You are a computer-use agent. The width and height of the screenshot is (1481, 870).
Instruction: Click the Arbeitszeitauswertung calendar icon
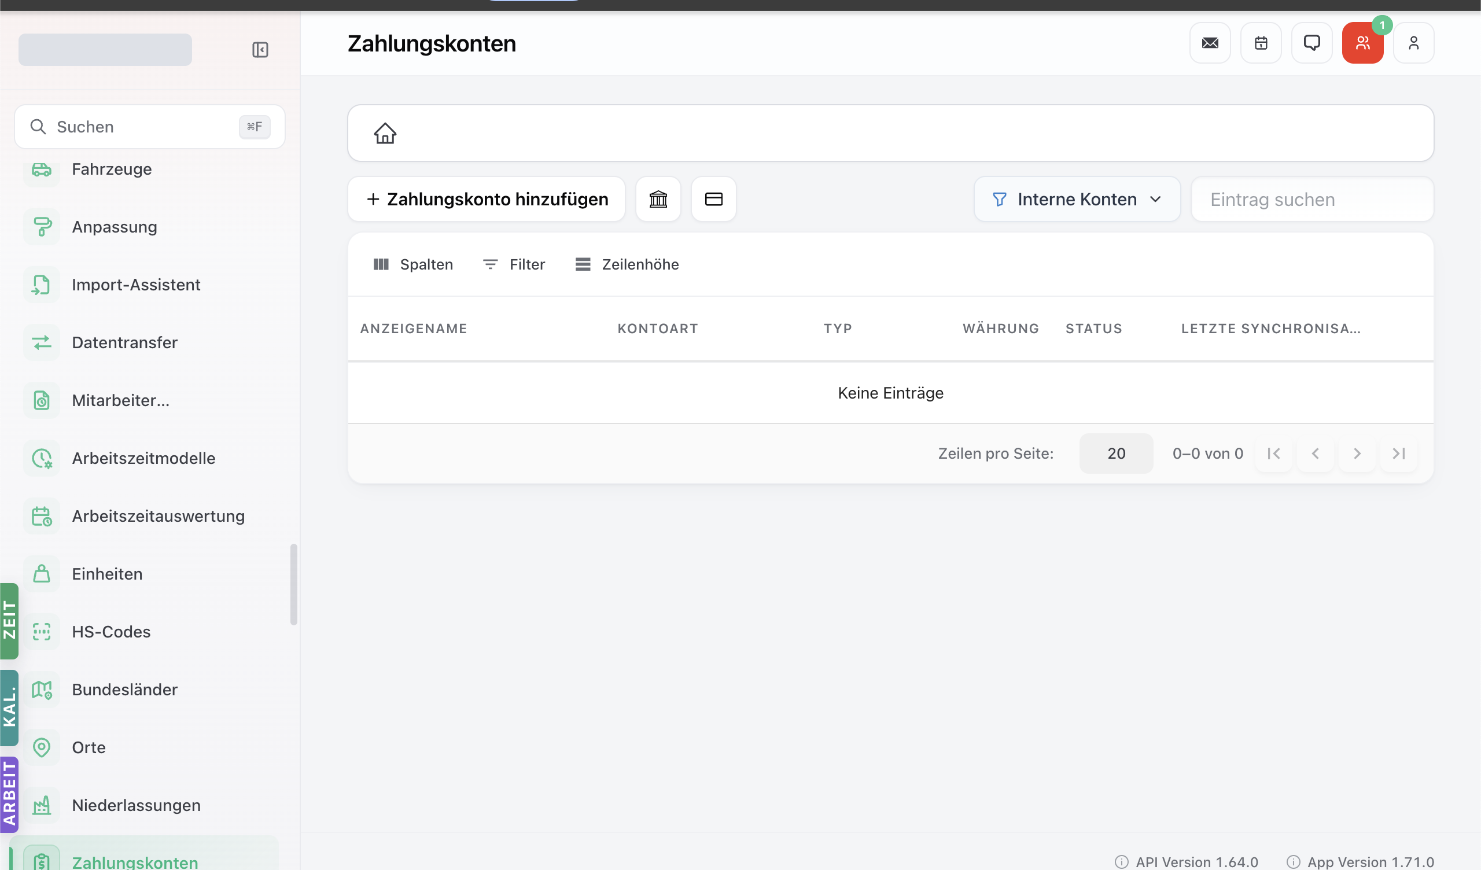click(x=42, y=516)
